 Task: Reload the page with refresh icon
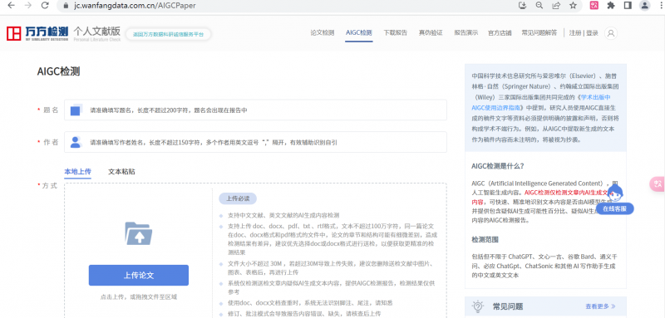45,6
